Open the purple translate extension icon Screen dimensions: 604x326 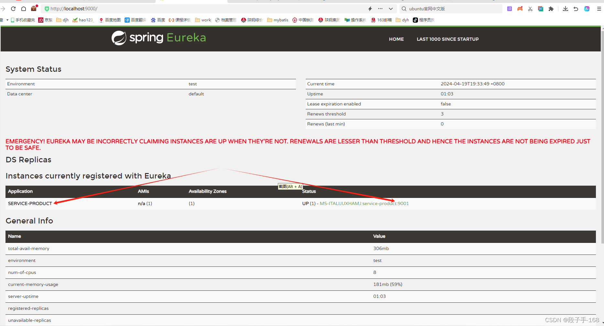[510, 9]
